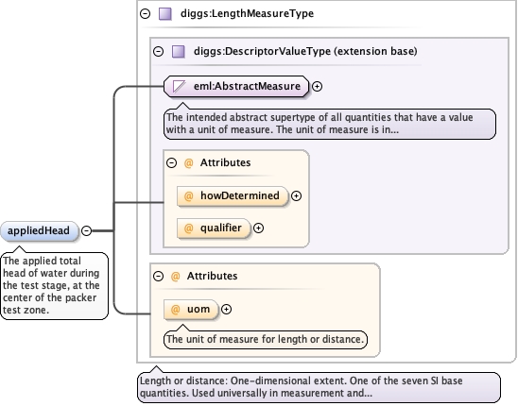Select the eml:AbstractMeasure node label
Viewport: 518px width, 406px height.
(247, 87)
